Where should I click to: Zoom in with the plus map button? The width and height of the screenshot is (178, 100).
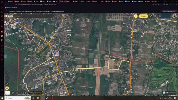pos(7,77)
